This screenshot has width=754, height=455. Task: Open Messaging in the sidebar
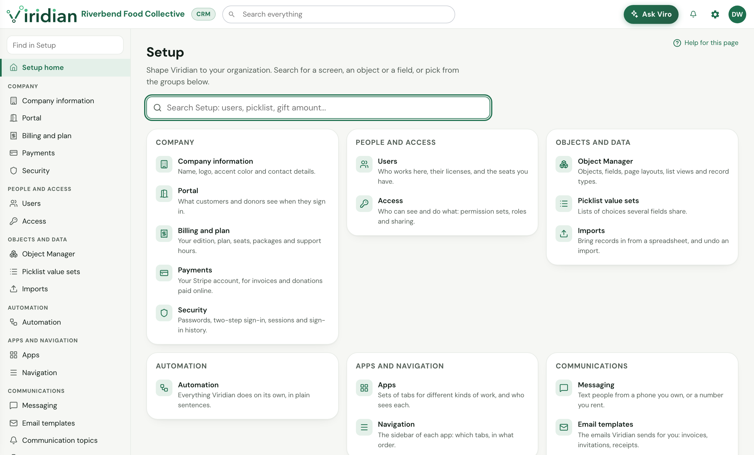65,405
